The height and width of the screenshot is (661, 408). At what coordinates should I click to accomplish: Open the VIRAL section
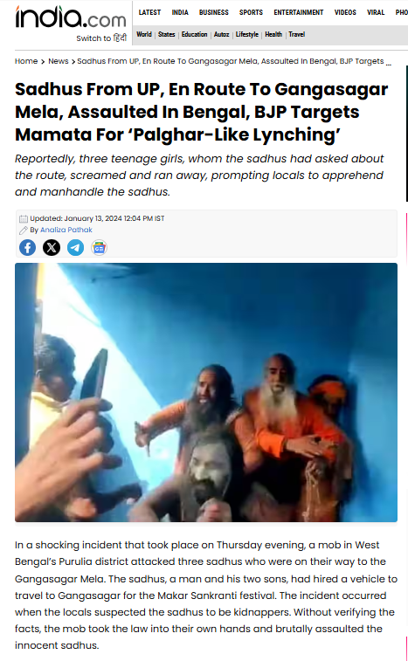pyautogui.click(x=376, y=12)
